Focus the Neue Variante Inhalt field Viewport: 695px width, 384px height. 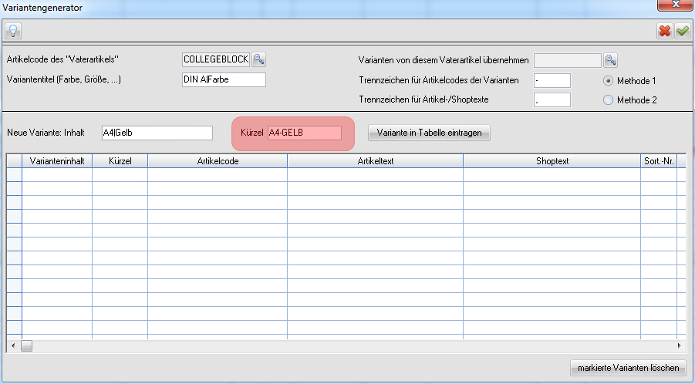(157, 133)
